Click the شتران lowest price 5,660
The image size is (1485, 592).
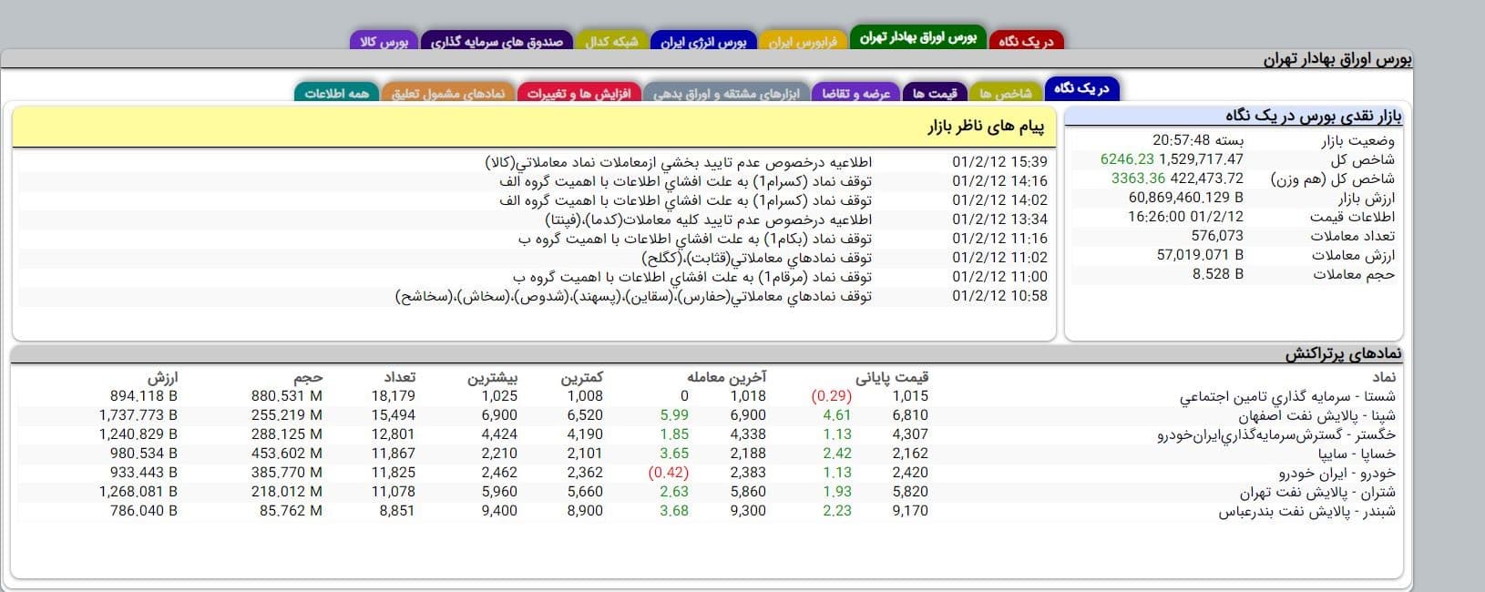tap(585, 492)
